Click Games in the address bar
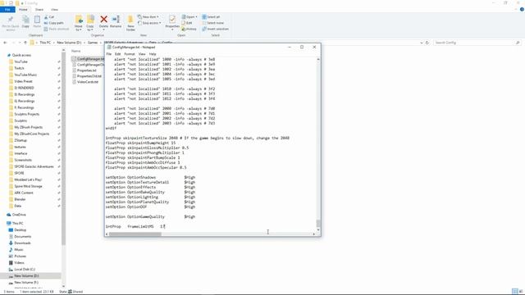 (93, 43)
